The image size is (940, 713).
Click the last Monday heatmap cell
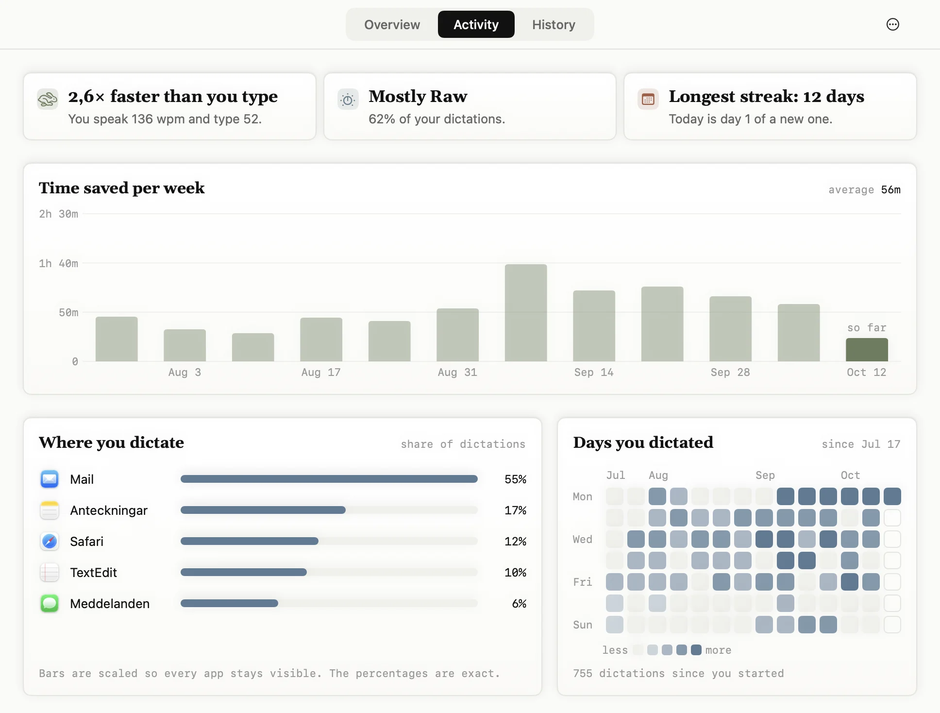(x=892, y=496)
